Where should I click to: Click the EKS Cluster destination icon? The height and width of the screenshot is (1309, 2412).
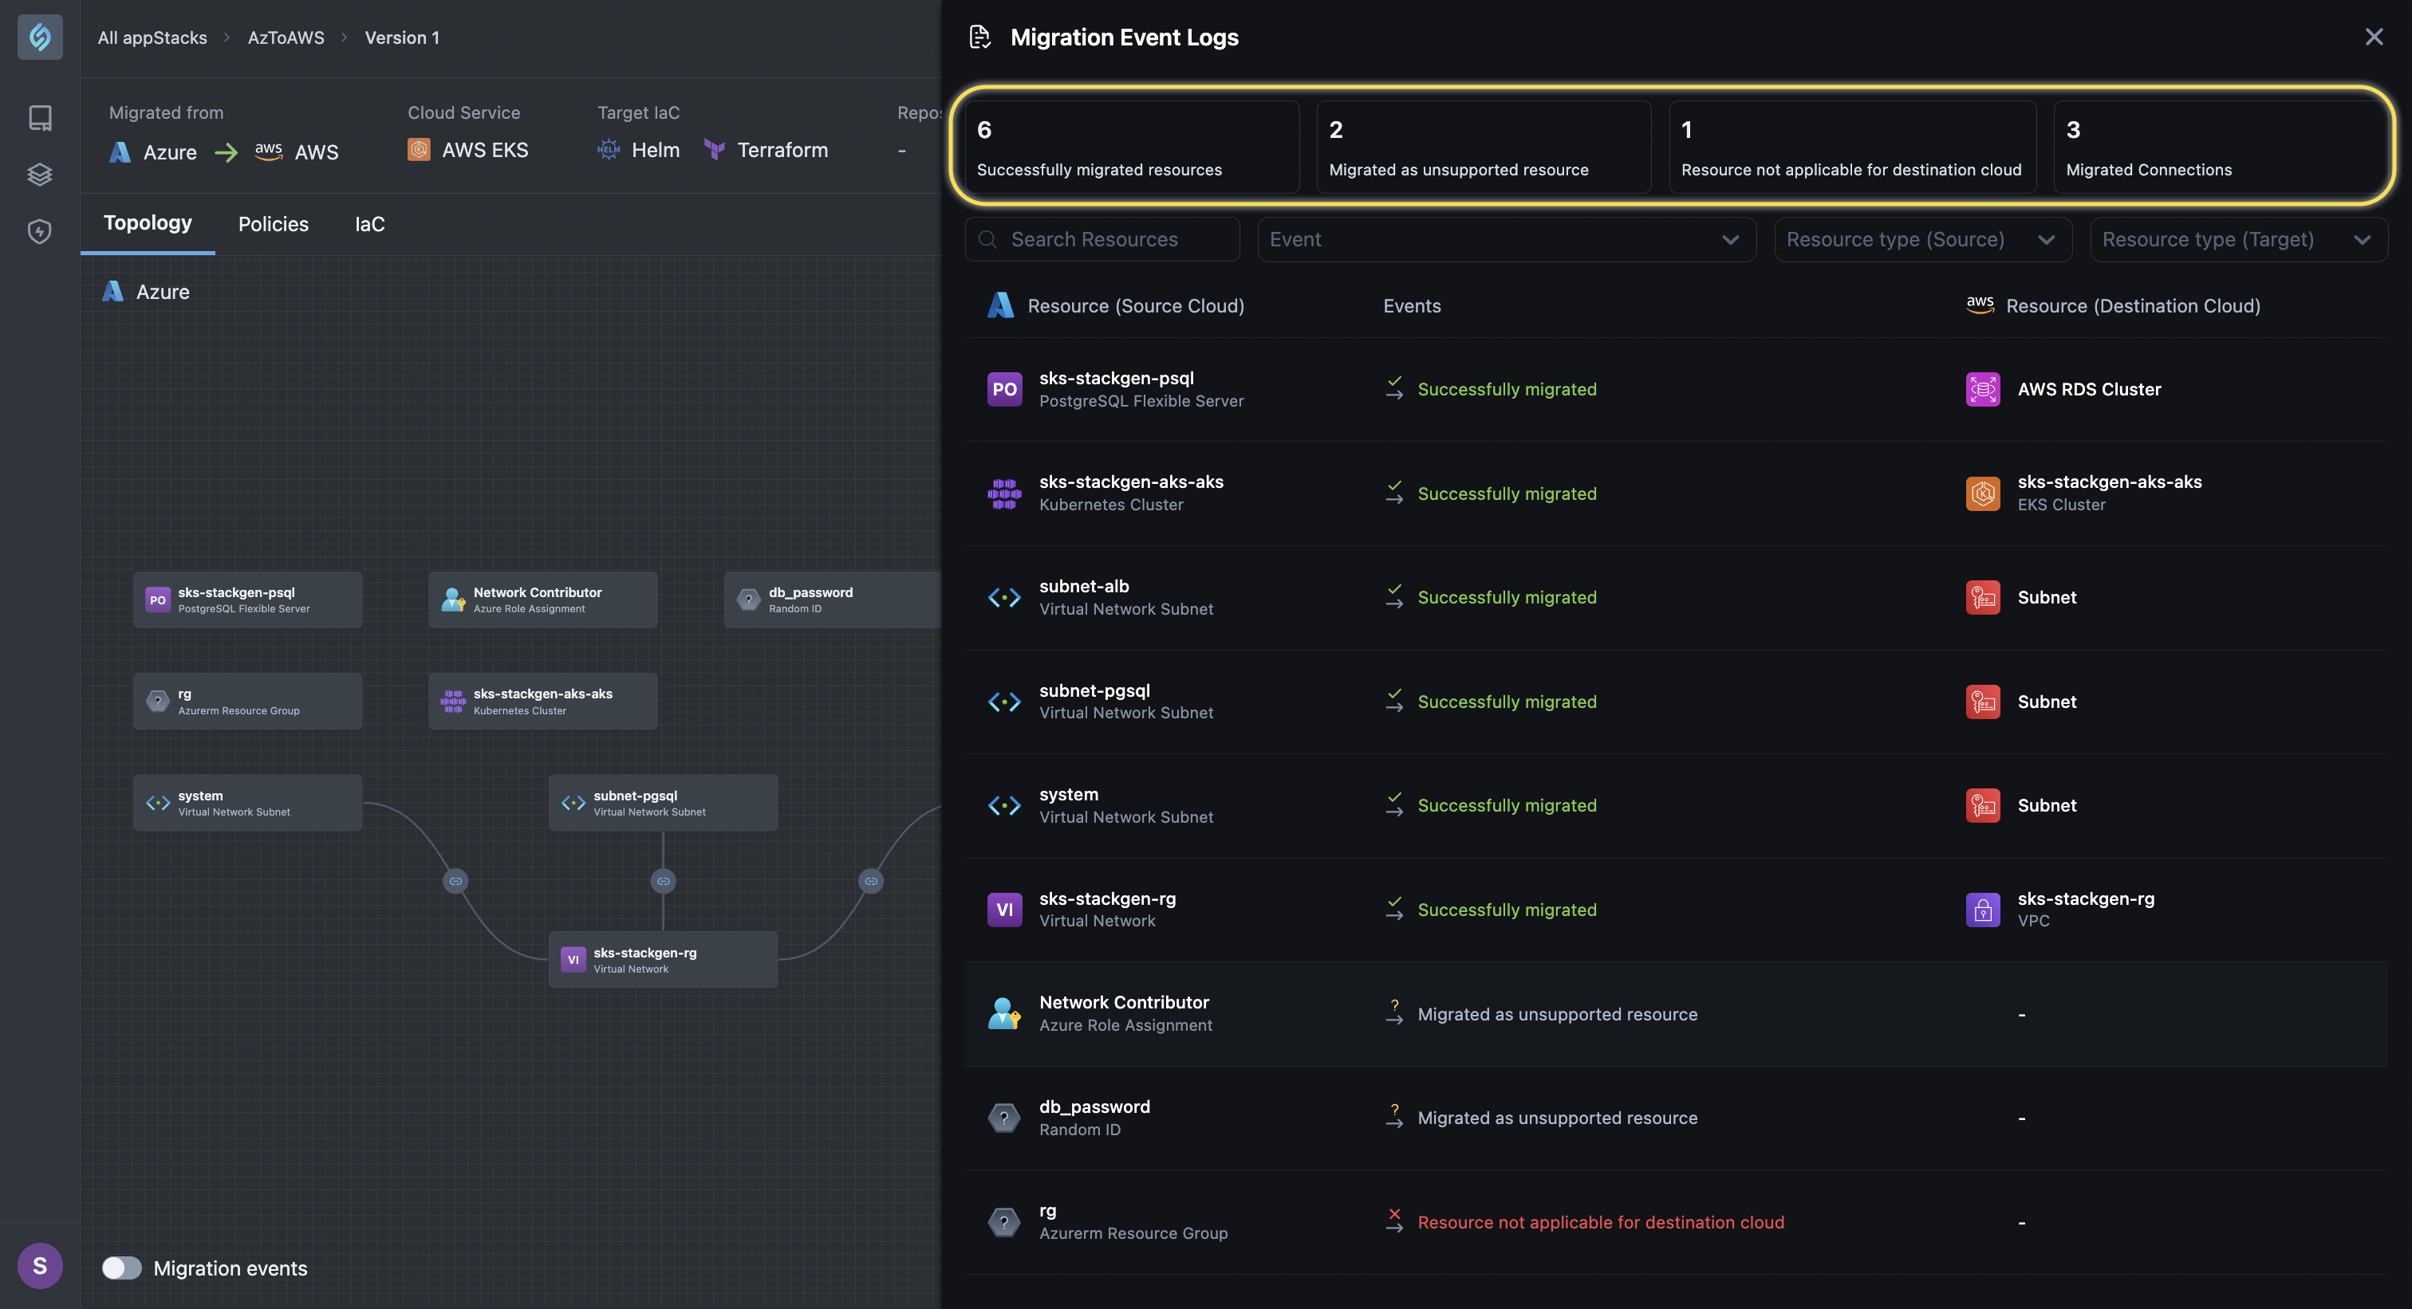[1983, 493]
